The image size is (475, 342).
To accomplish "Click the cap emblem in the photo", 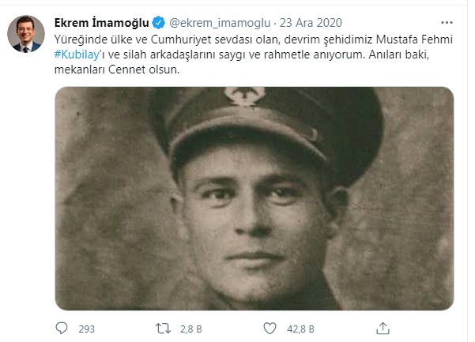I will pos(245,96).
